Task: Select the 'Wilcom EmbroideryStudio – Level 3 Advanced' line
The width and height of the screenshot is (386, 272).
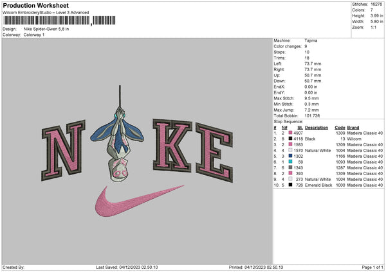Action: [x=46, y=13]
